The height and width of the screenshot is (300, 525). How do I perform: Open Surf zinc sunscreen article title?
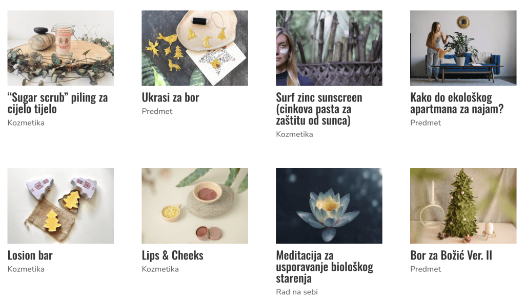tap(319, 109)
